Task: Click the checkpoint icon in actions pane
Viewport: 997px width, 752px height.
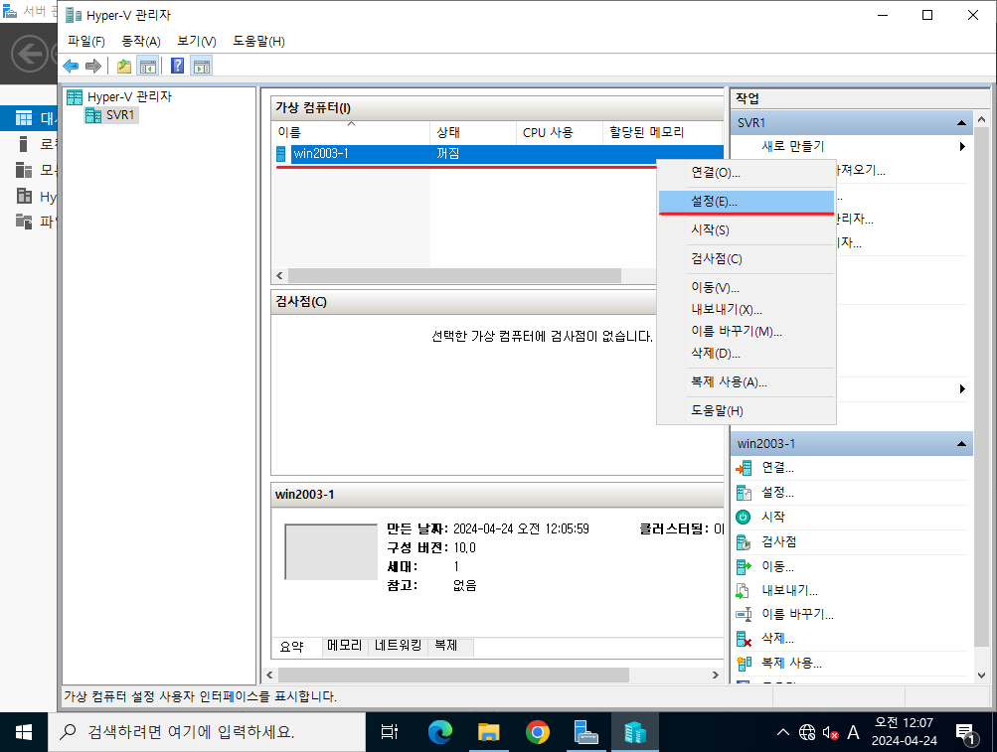Action: 744,542
